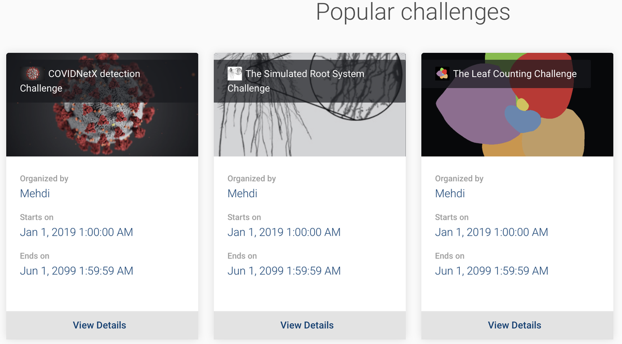Click the root sketch icon beside Simulated Root title
Viewport: 622px width, 344px height.
click(x=235, y=73)
